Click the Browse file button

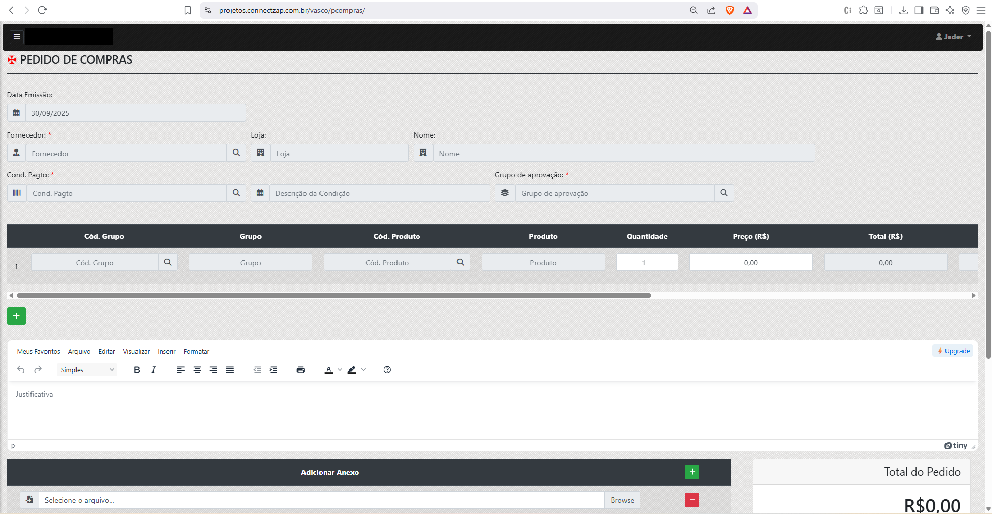(x=622, y=500)
